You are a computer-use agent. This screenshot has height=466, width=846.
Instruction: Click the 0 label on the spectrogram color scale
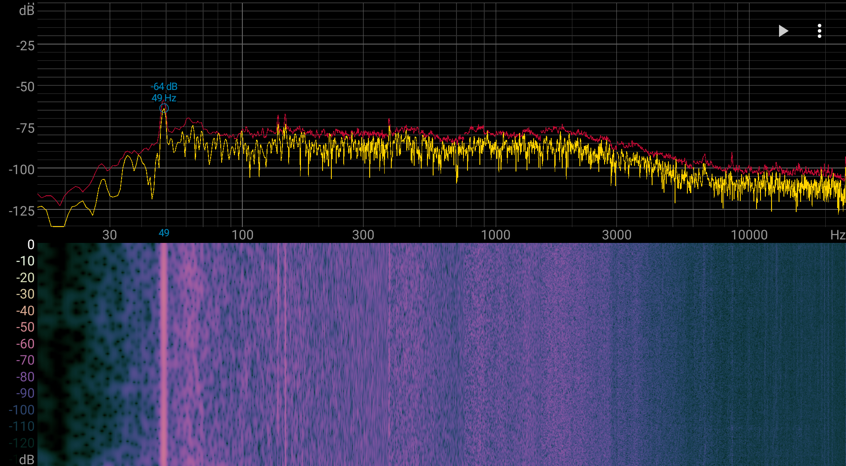[x=31, y=244]
